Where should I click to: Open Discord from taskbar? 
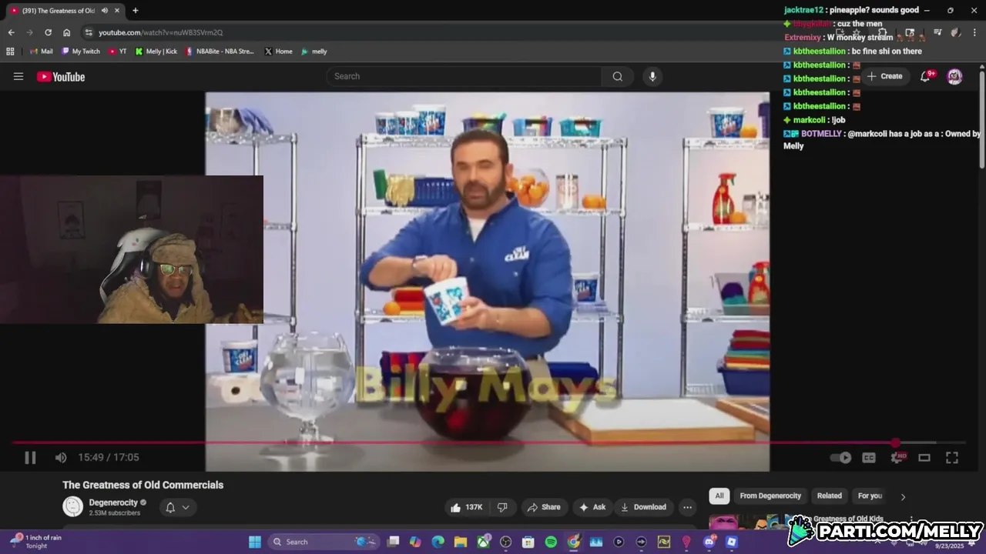[x=709, y=542]
